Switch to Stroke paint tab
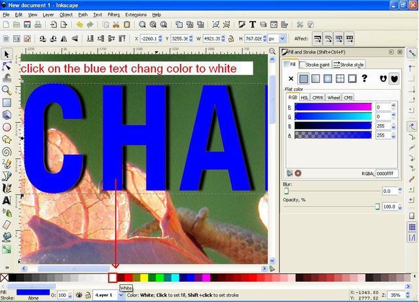Viewport: 419px width, 302px height. 315,65
